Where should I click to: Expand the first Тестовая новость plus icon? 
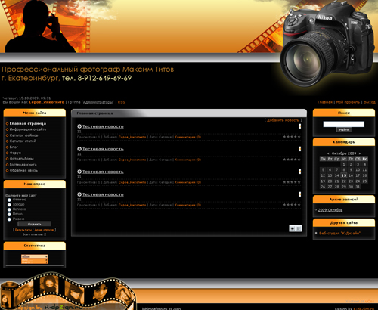point(79,126)
